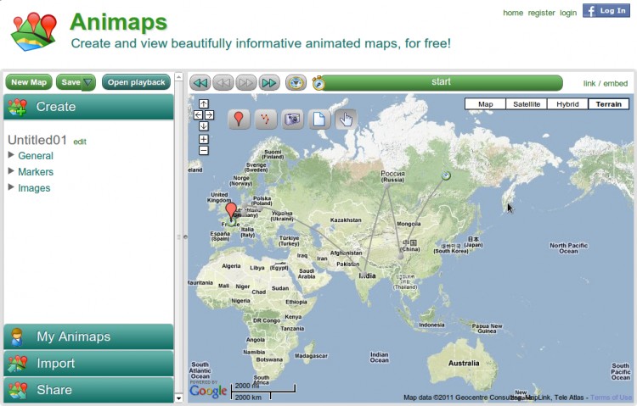Pan the map down with arrow
This screenshot has width=637, height=406.
pyautogui.click(x=204, y=126)
